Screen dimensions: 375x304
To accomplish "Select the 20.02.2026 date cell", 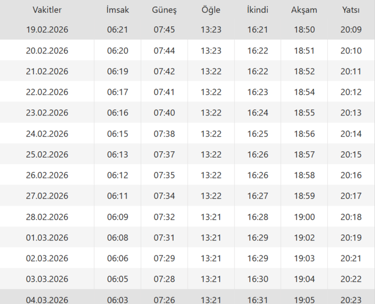I will 47,51.
